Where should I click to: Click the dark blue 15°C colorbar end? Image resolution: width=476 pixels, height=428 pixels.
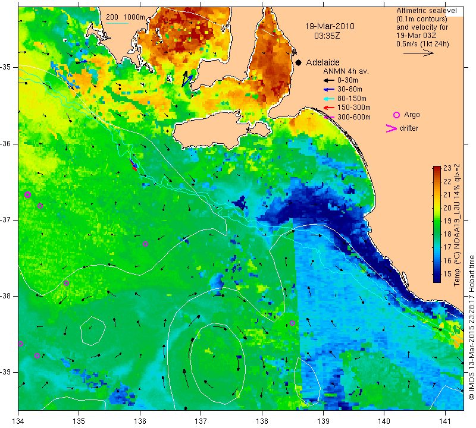click(x=437, y=278)
